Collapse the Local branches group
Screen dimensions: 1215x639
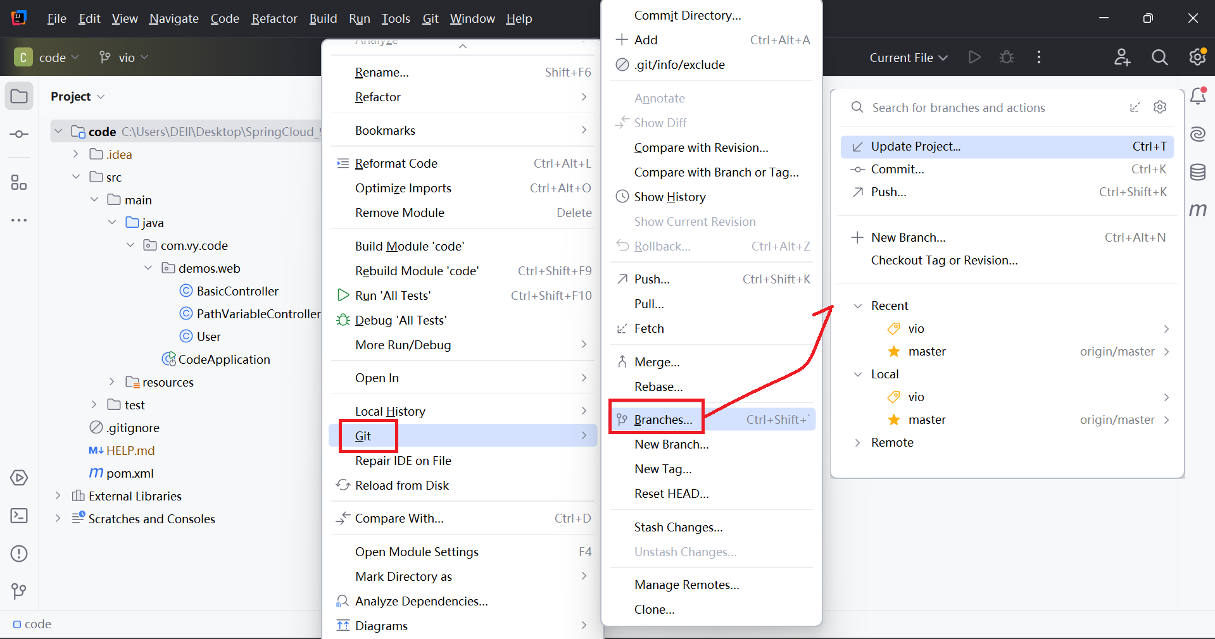point(858,374)
